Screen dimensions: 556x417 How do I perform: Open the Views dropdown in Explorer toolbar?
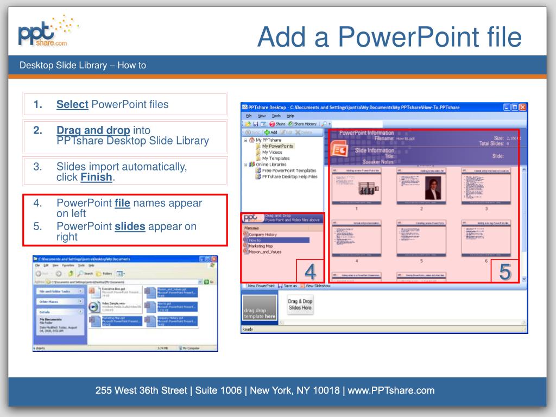point(121,274)
